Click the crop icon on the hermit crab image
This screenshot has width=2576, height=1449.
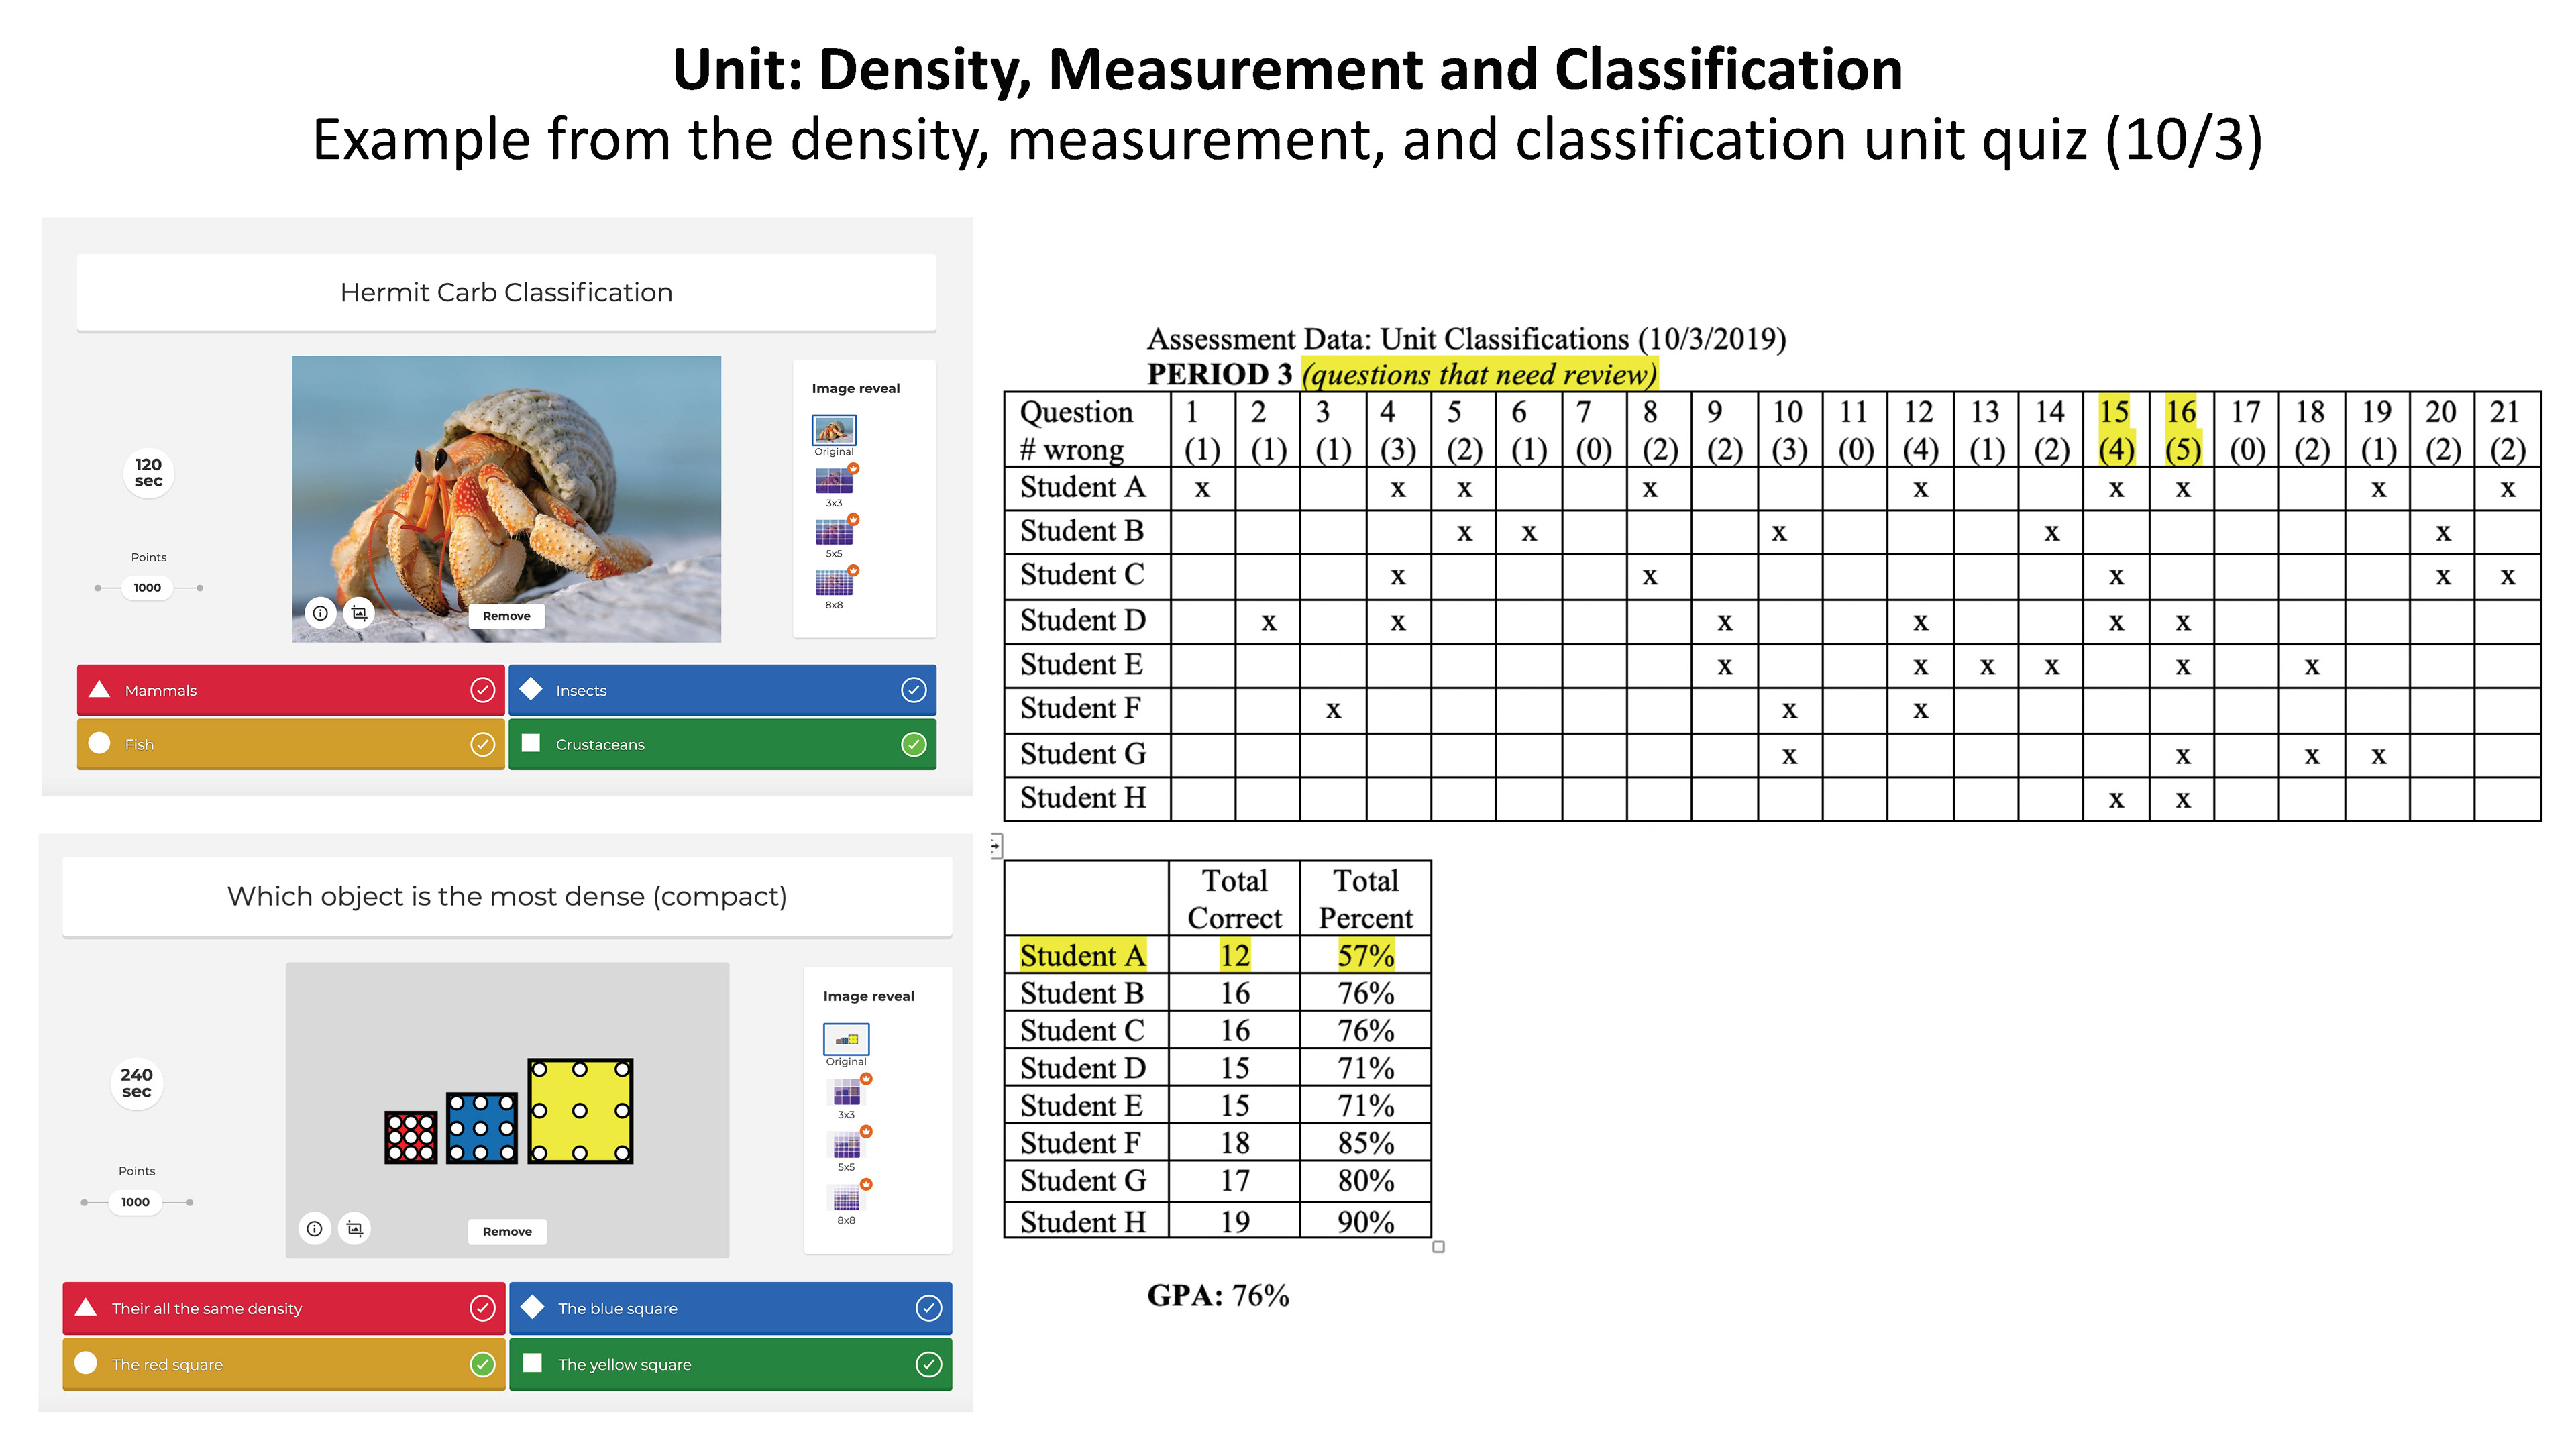(x=359, y=613)
